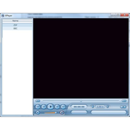Toggle the microphone button
Screen dimensions: 130x130
62,113
